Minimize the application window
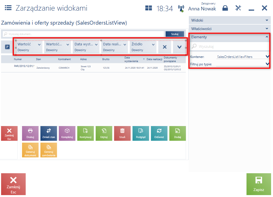 [251, 10]
